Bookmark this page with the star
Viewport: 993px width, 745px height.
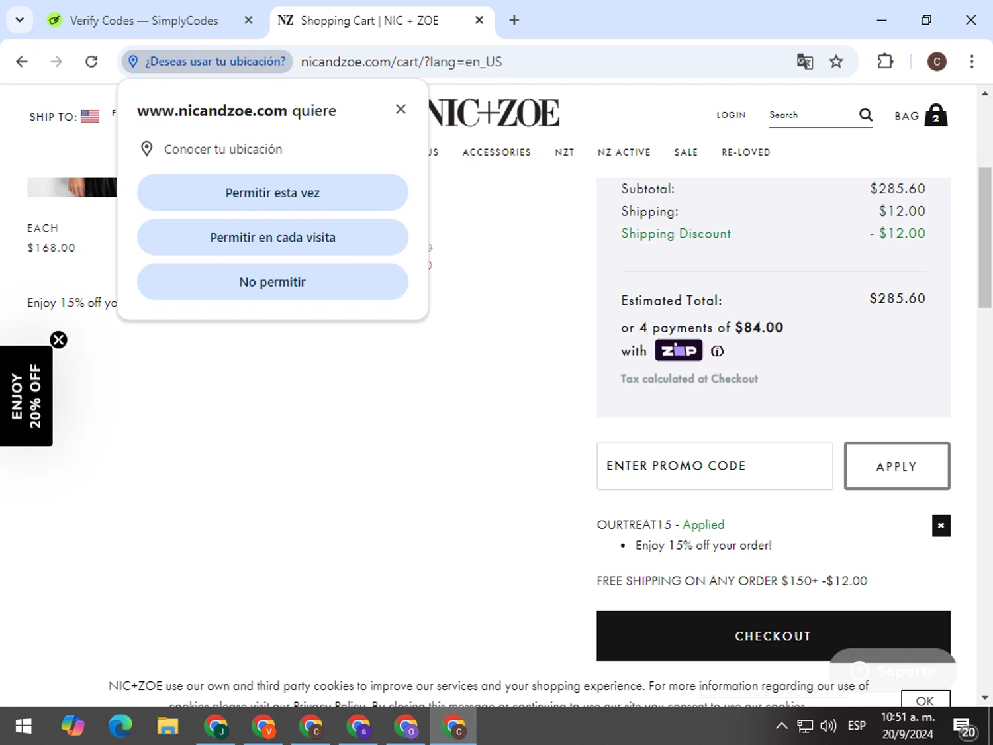pyautogui.click(x=836, y=62)
